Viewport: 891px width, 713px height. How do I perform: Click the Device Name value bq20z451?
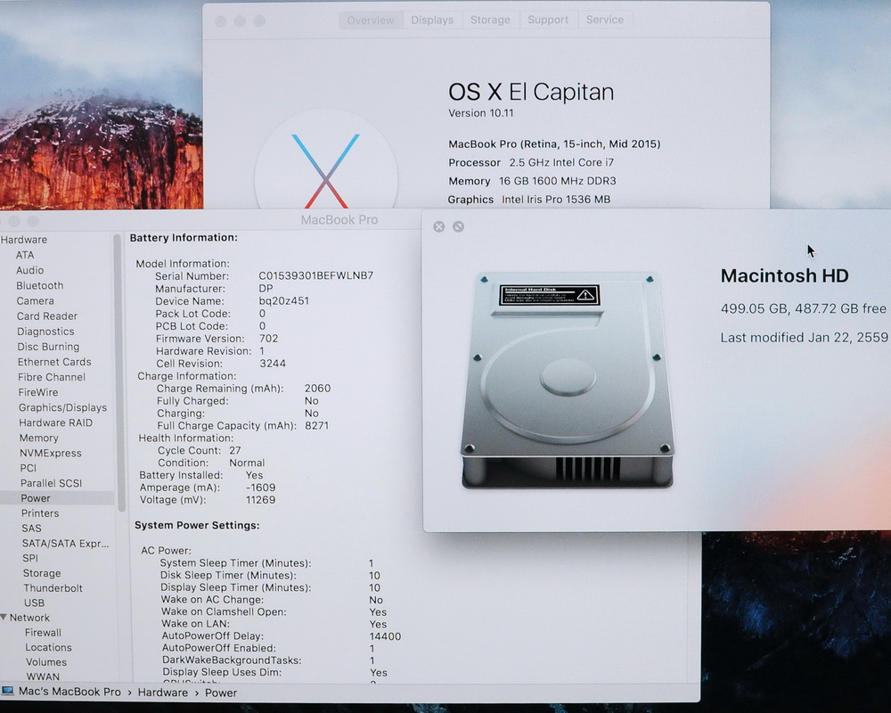click(284, 300)
